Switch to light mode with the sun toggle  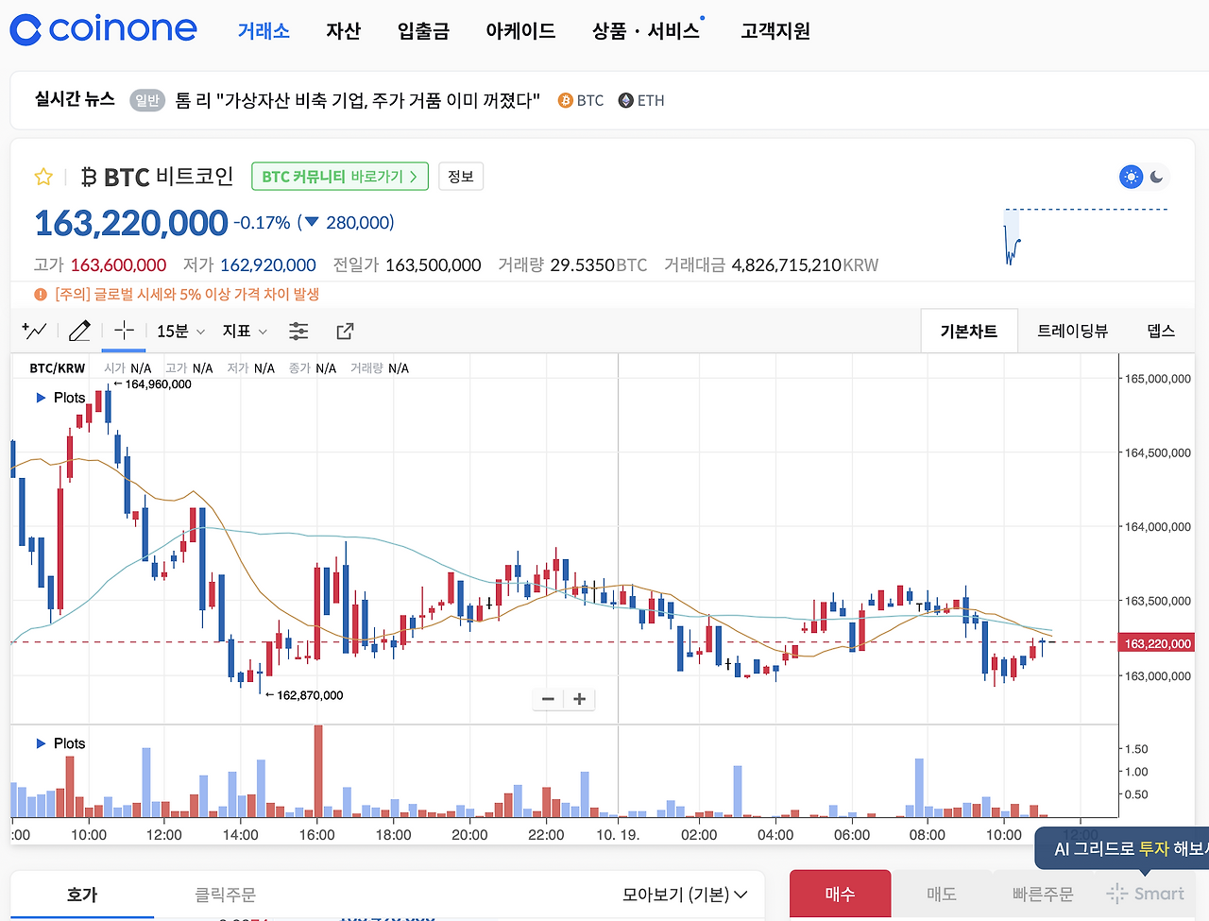[1131, 177]
